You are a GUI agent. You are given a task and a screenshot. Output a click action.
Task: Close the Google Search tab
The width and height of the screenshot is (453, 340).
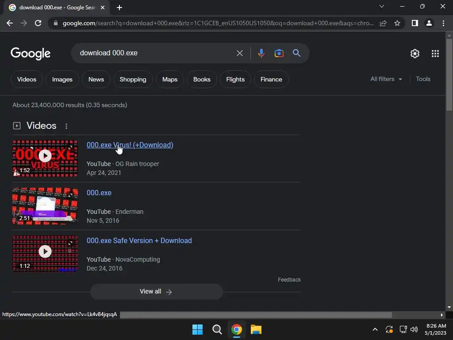pos(103,8)
